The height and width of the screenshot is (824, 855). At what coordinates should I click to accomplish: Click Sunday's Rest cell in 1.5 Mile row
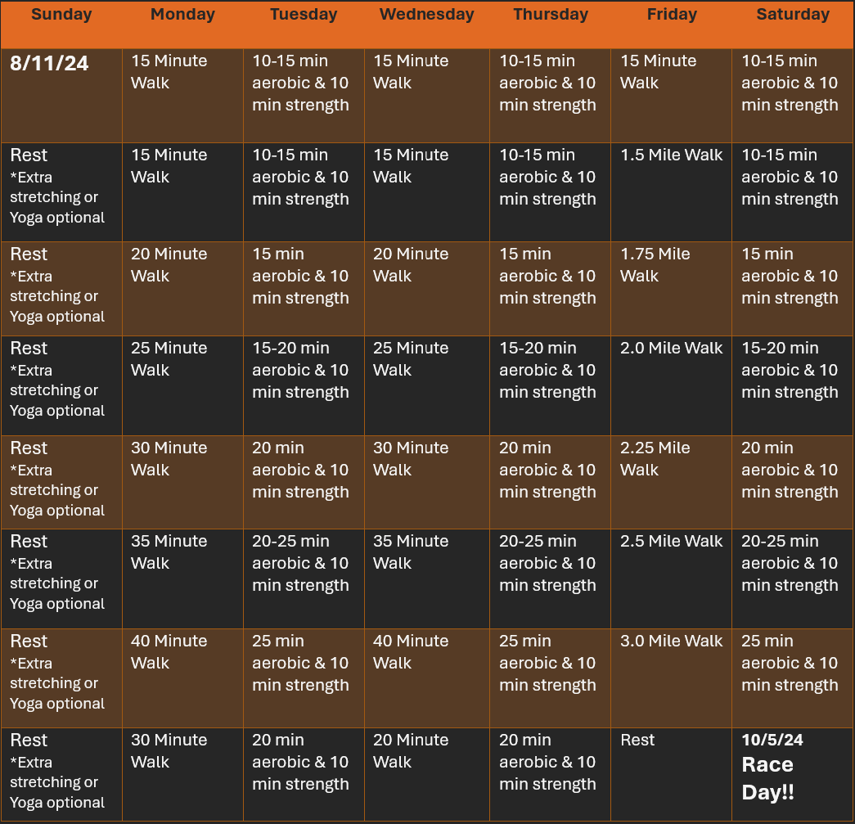point(61,192)
